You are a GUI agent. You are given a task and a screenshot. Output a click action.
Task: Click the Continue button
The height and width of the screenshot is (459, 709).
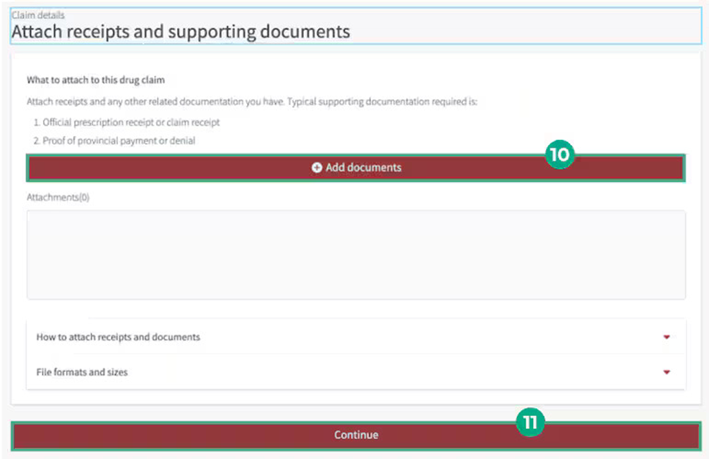(x=356, y=435)
